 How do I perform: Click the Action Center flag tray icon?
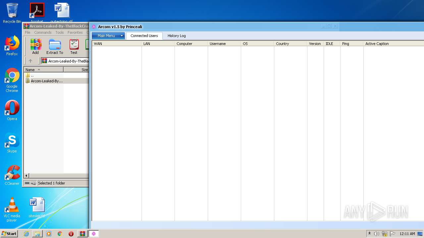coord(393,234)
